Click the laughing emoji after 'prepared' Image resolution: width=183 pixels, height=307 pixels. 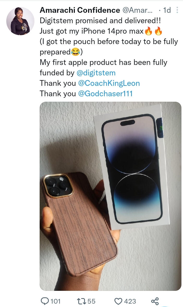[75, 52]
